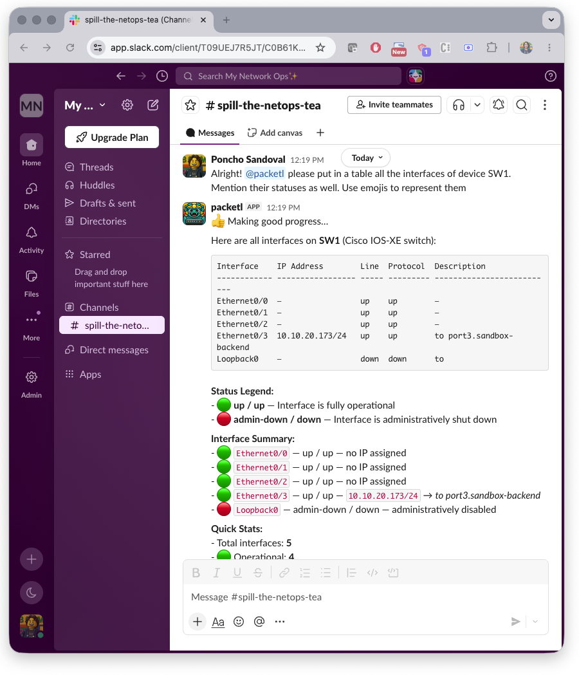Click the send message arrow

[515, 622]
